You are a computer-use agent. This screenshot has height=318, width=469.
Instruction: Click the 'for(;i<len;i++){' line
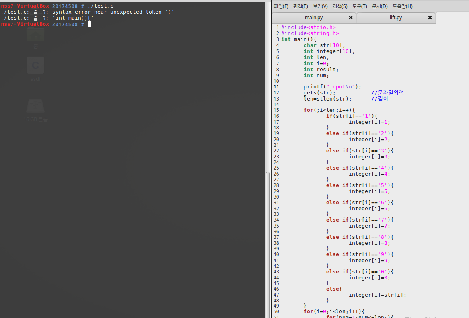[329, 110]
